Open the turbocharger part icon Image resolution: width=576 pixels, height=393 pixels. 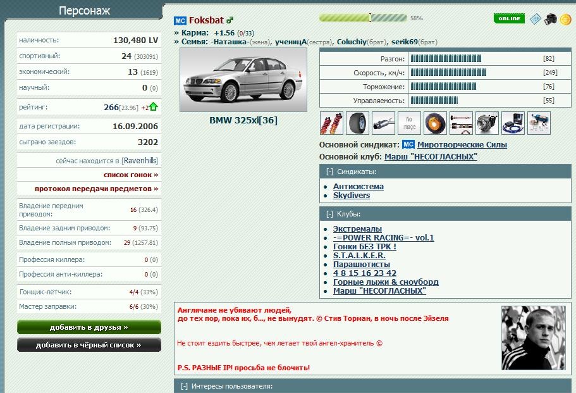tap(487, 123)
